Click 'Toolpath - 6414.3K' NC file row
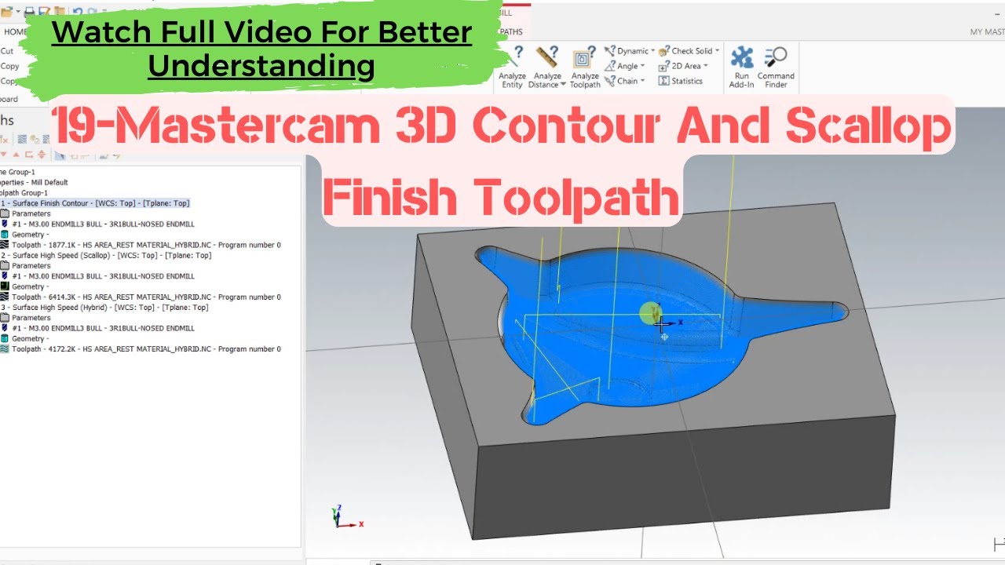Image resolution: width=1005 pixels, height=565 pixels. [146, 297]
